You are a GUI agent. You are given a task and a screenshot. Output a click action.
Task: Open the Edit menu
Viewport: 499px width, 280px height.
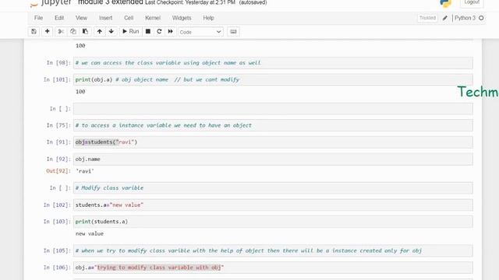tap(59, 18)
